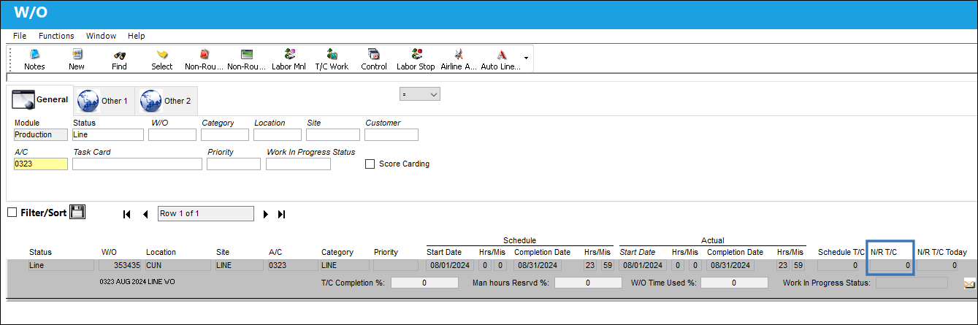Open Labor Mnl toolbar icon
The height and width of the screenshot is (325, 978).
pyautogui.click(x=289, y=59)
